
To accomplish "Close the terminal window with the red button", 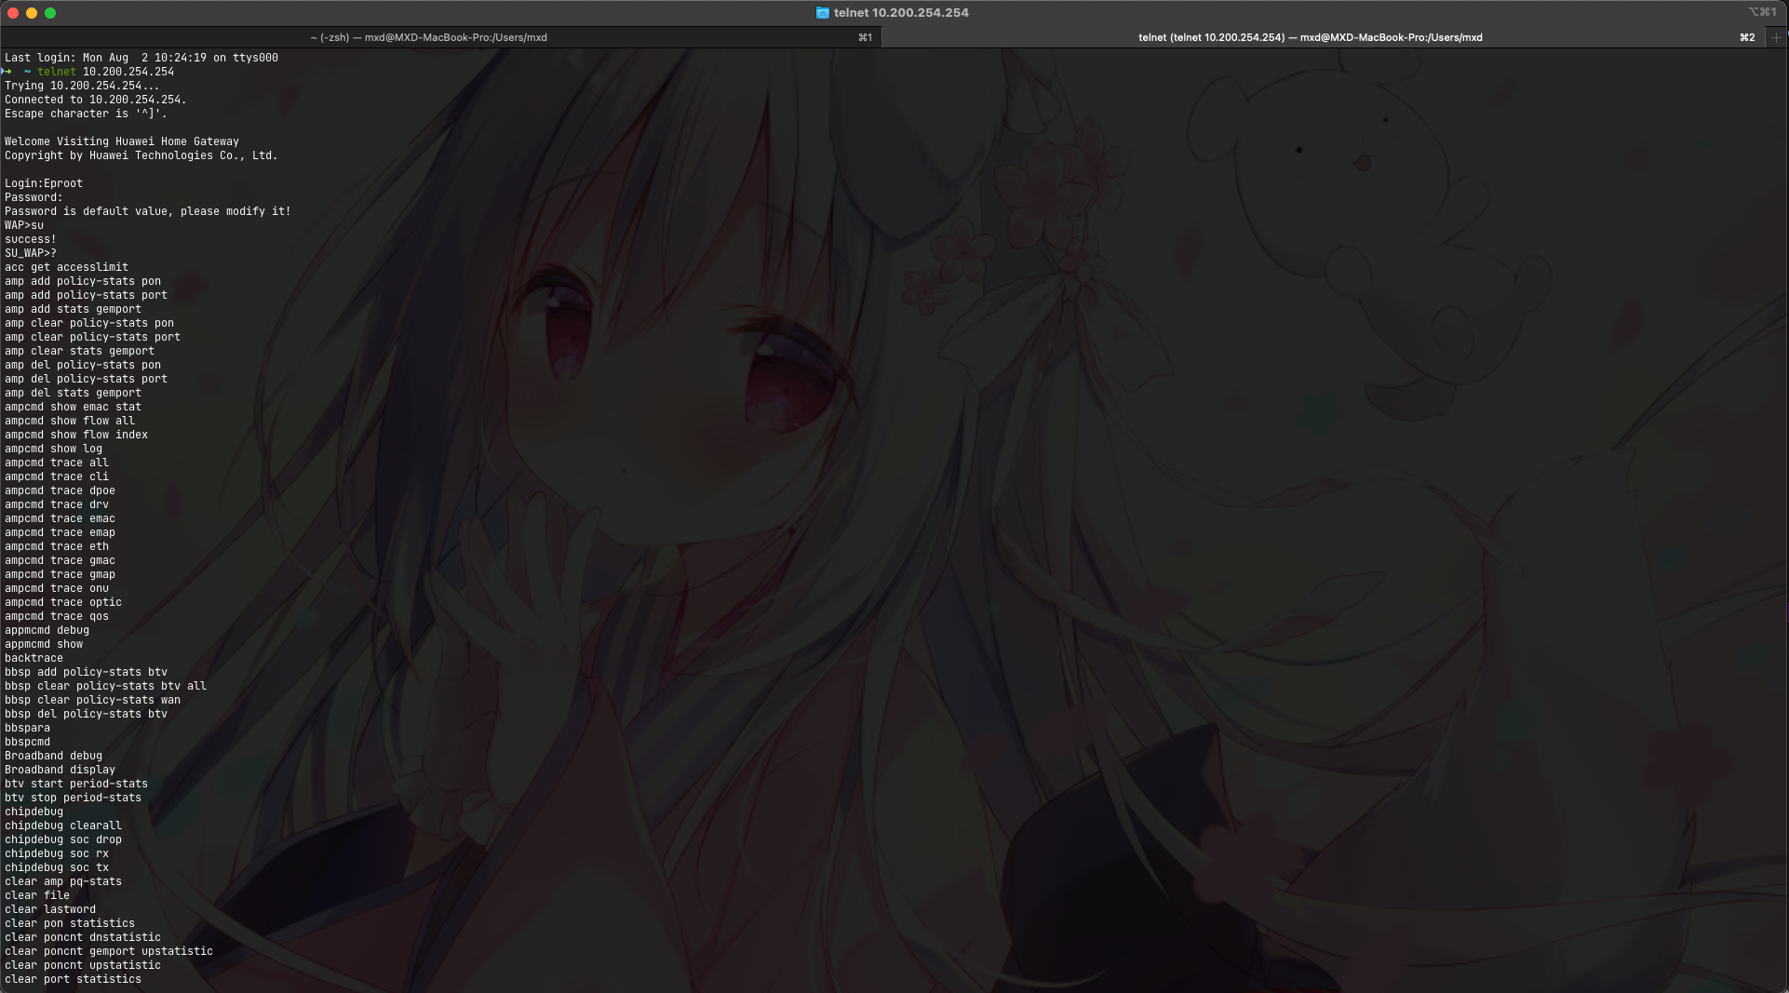I will (13, 13).
